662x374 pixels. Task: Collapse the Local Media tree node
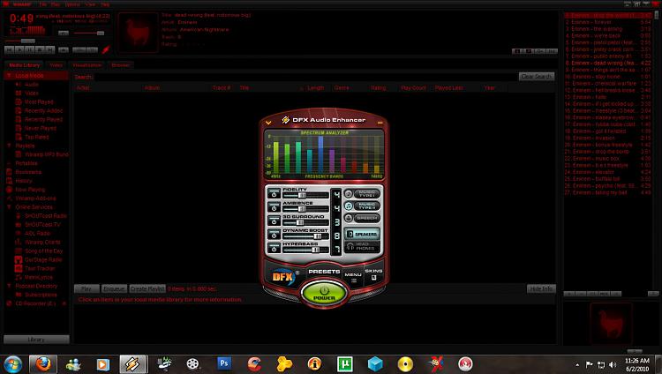pyautogui.click(x=9, y=76)
